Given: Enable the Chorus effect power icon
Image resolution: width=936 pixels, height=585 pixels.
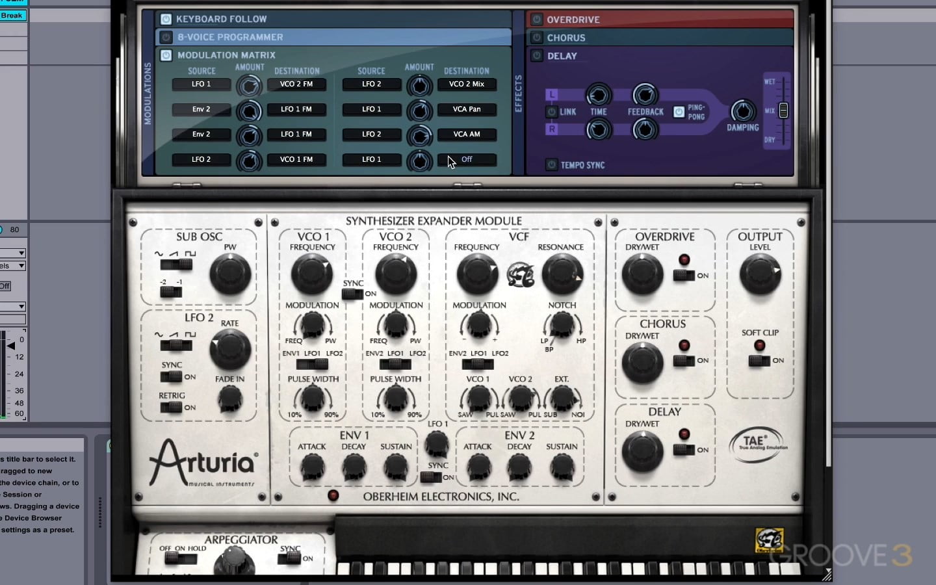Looking at the screenshot, I should (537, 38).
